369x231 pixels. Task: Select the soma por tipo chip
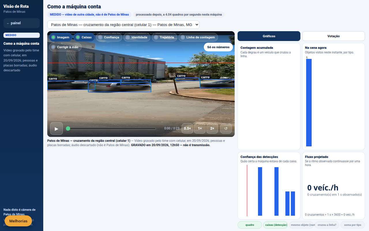pos(353,225)
